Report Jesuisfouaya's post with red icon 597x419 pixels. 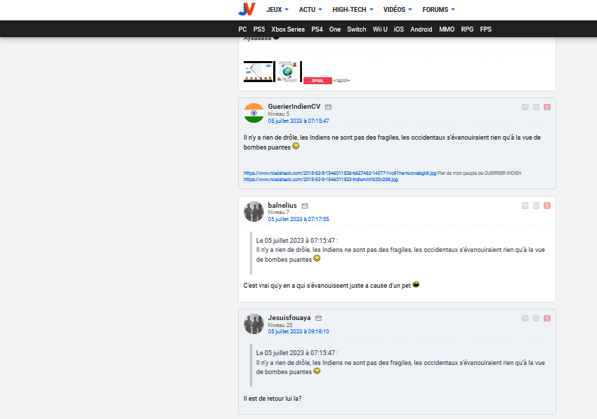click(547, 318)
